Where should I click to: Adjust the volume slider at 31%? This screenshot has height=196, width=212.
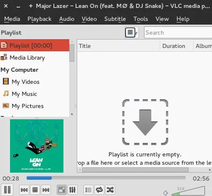[x=188, y=191]
